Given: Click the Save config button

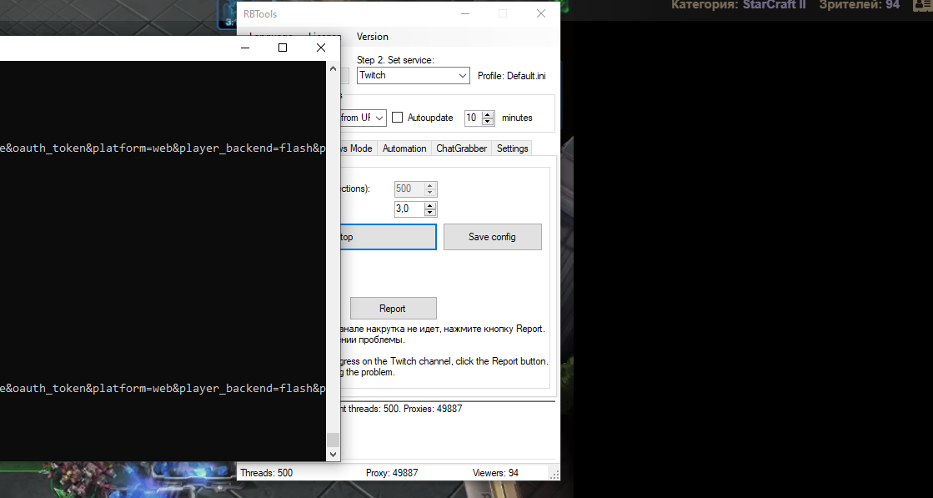Looking at the screenshot, I should [x=492, y=237].
